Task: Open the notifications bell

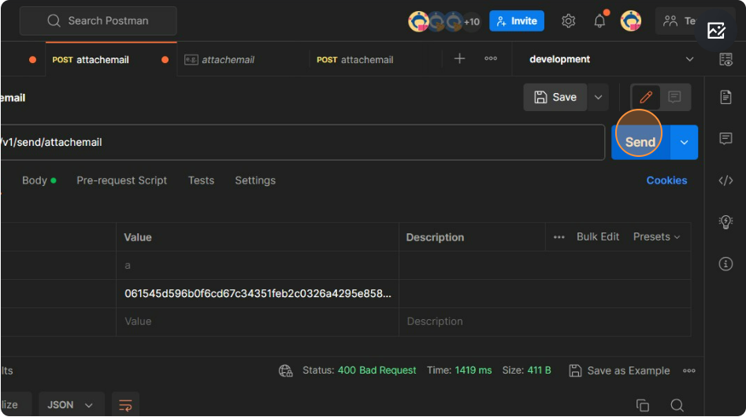Action: [x=599, y=21]
